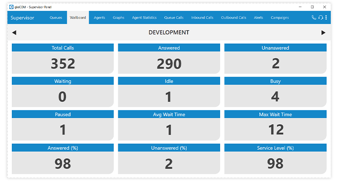The image size is (338, 183).
Task: Click the Max Wait Time header
Action: (x=275, y=114)
